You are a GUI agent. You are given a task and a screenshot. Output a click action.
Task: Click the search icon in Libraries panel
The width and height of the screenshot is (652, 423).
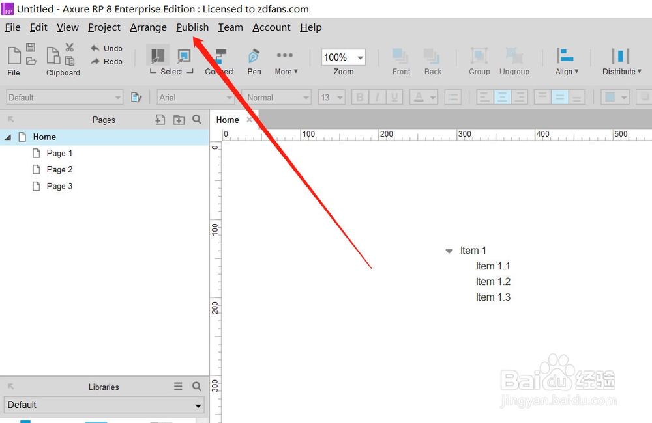click(197, 387)
